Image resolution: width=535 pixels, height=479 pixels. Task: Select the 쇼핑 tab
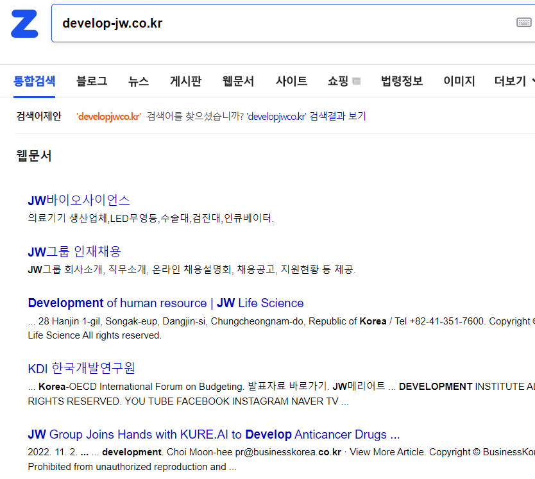tap(338, 81)
